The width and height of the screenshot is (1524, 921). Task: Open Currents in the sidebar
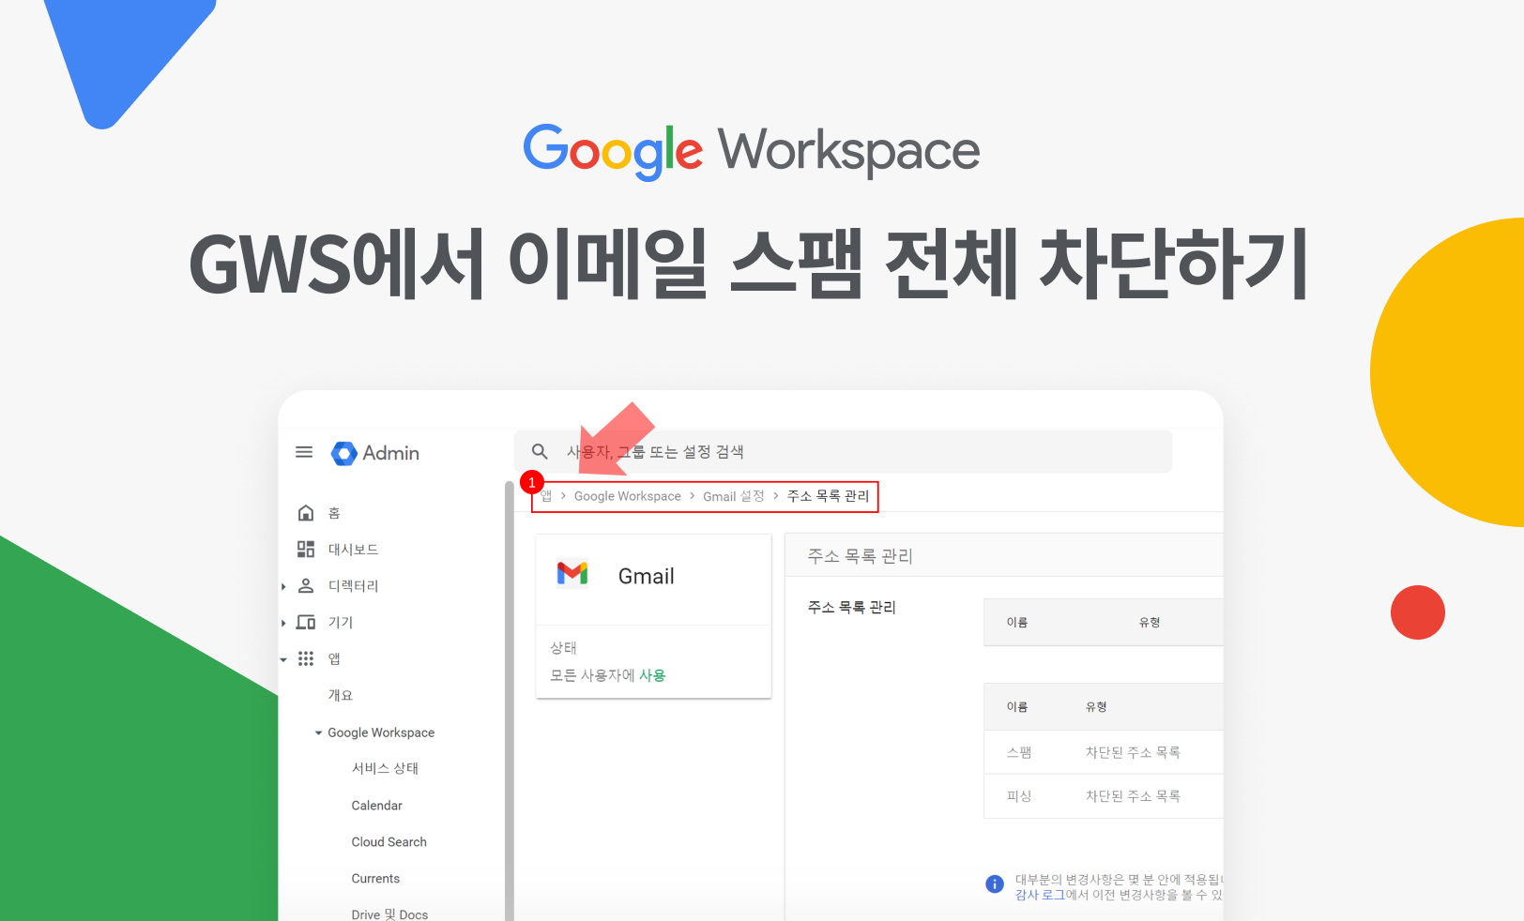coord(375,879)
